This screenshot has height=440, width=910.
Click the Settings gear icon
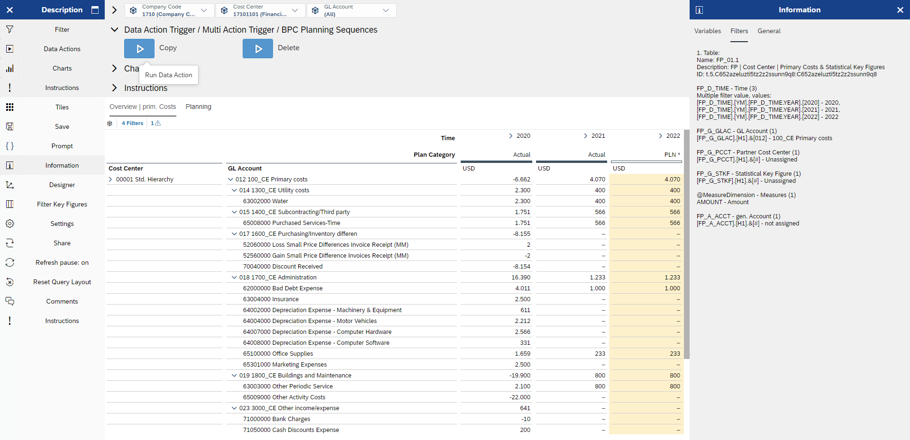point(9,224)
